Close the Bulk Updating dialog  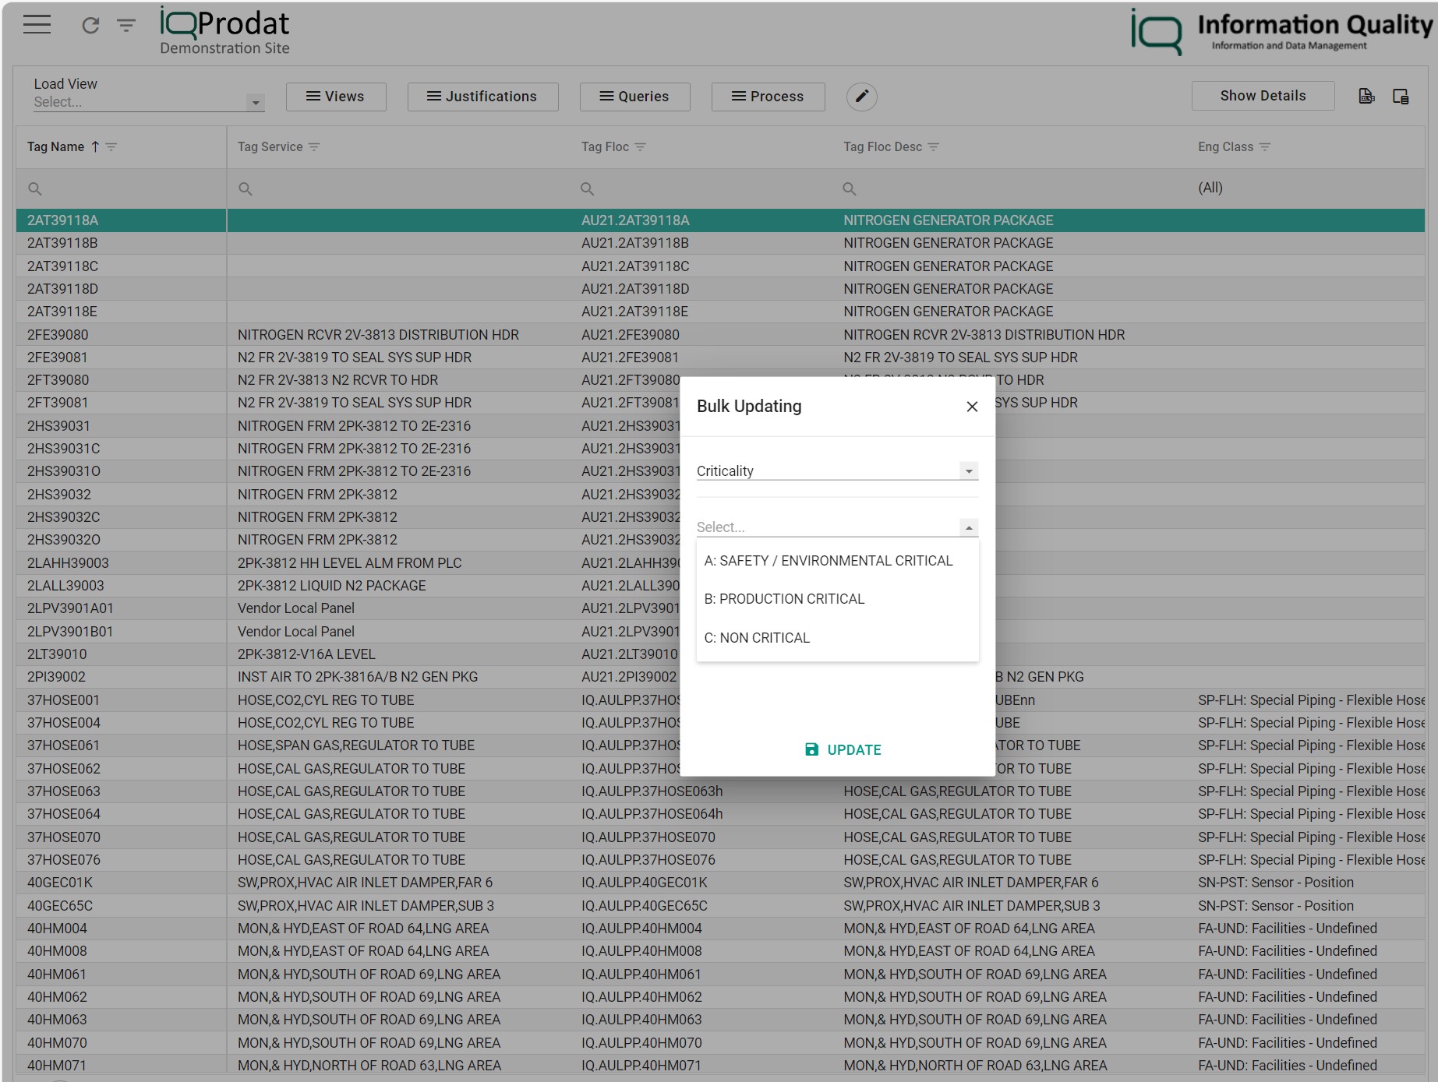click(x=972, y=407)
